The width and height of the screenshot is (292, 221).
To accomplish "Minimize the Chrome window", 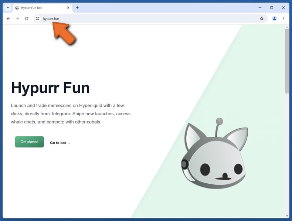I will click(260, 8).
